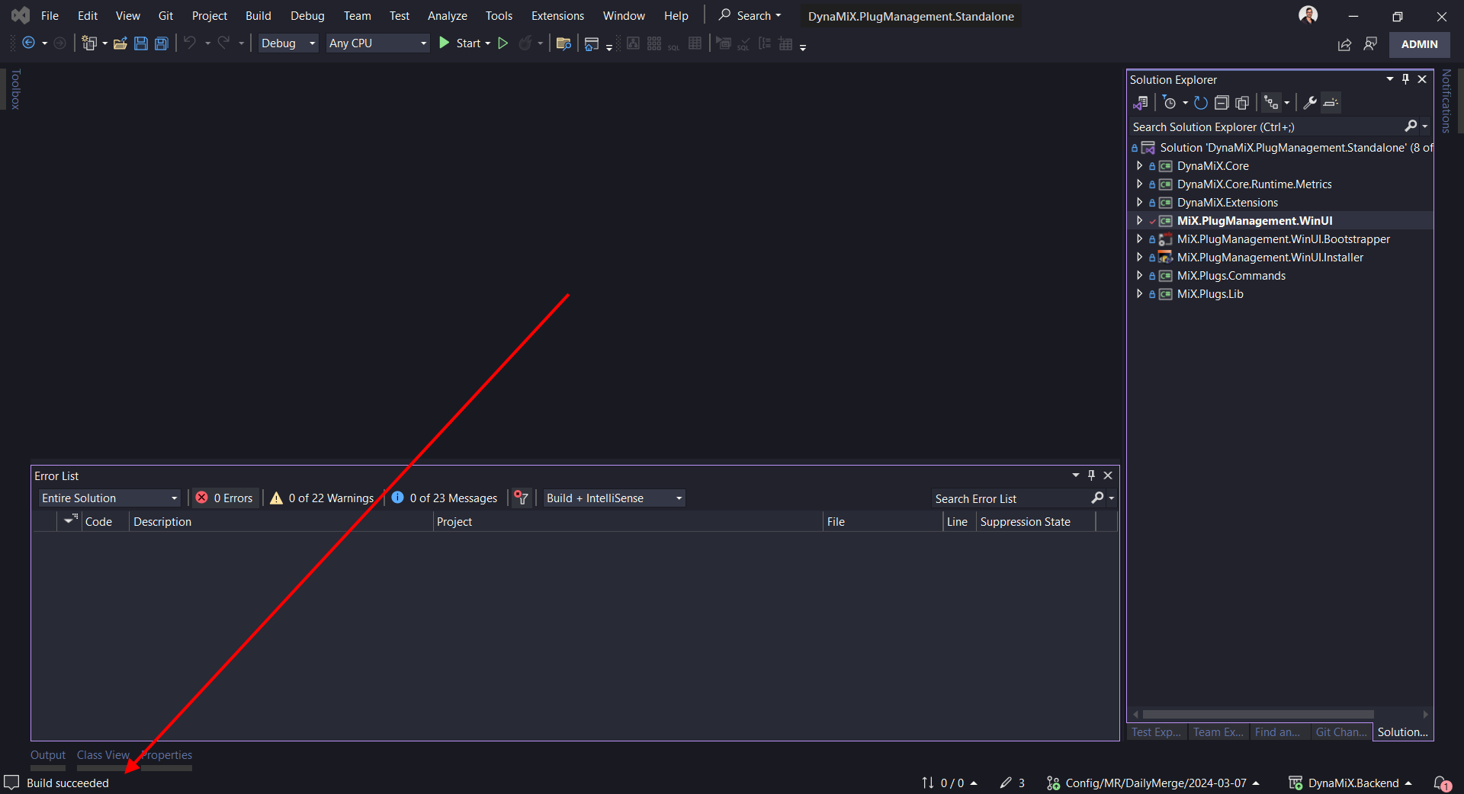Click Start Without Debugging outline arrow
This screenshot has height=794, width=1464.
coord(503,43)
